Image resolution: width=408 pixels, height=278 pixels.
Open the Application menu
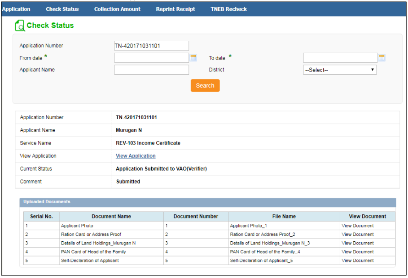click(16, 9)
